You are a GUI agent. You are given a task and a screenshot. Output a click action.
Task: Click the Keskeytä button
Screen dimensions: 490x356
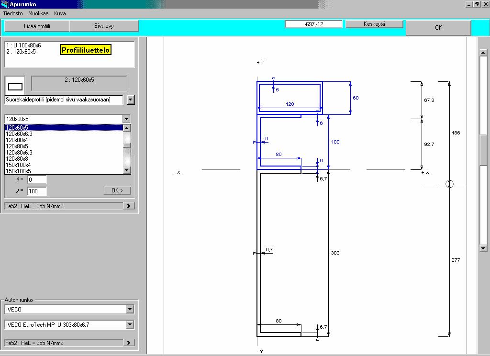point(374,24)
